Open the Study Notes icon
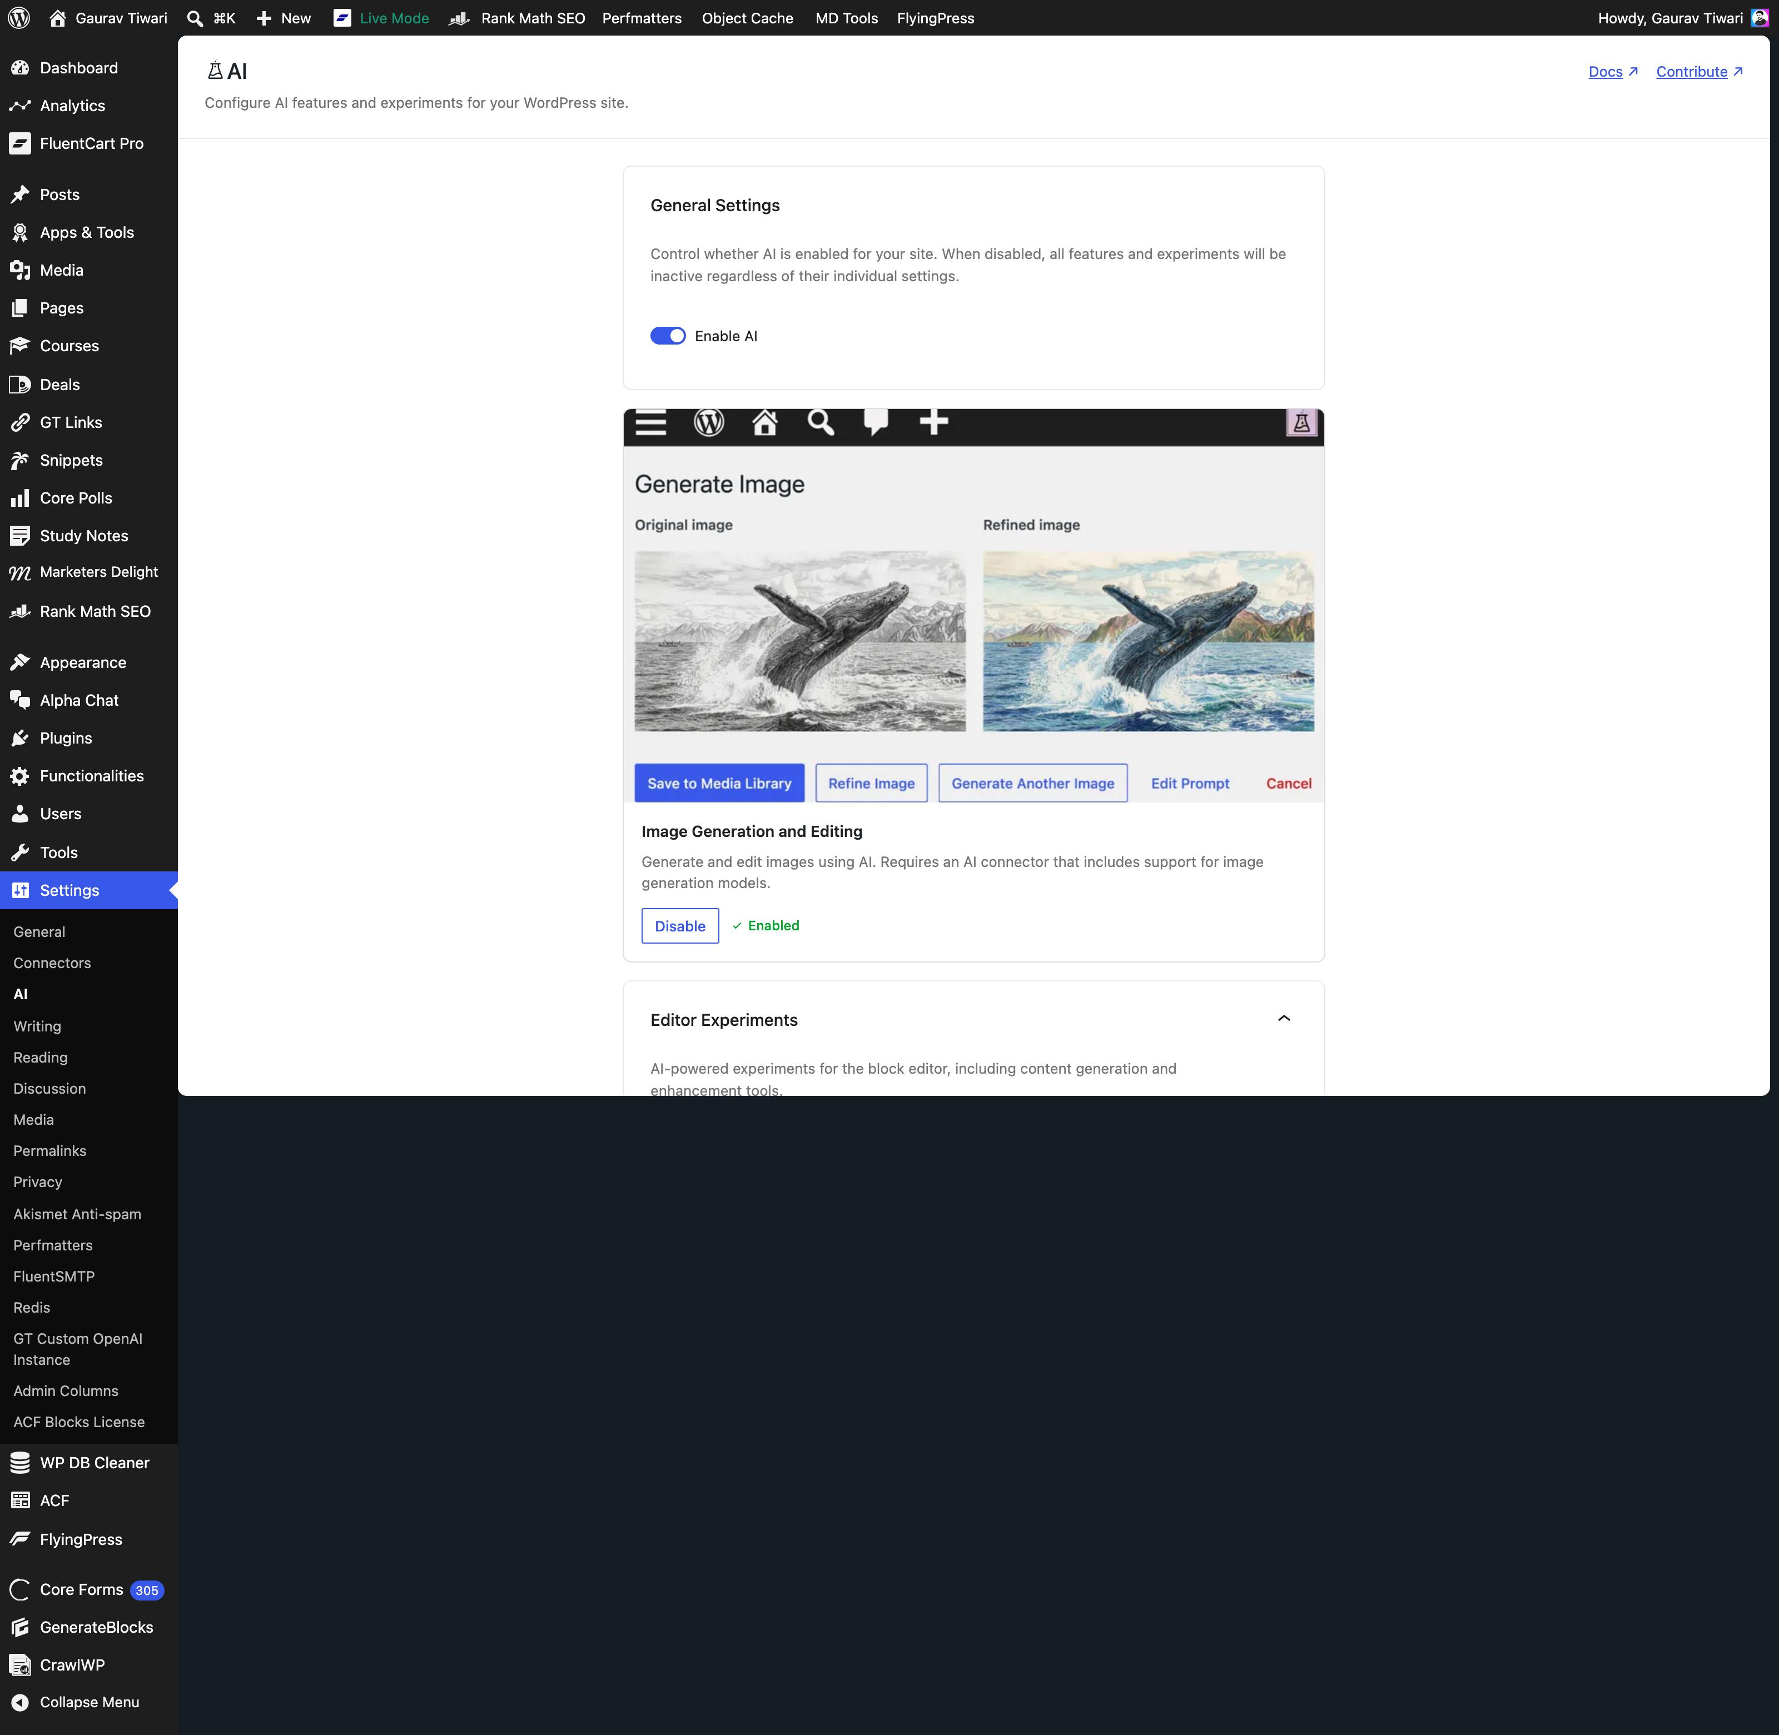The width and height of the screenshot is (1779, 1735). tap(20, 536)
